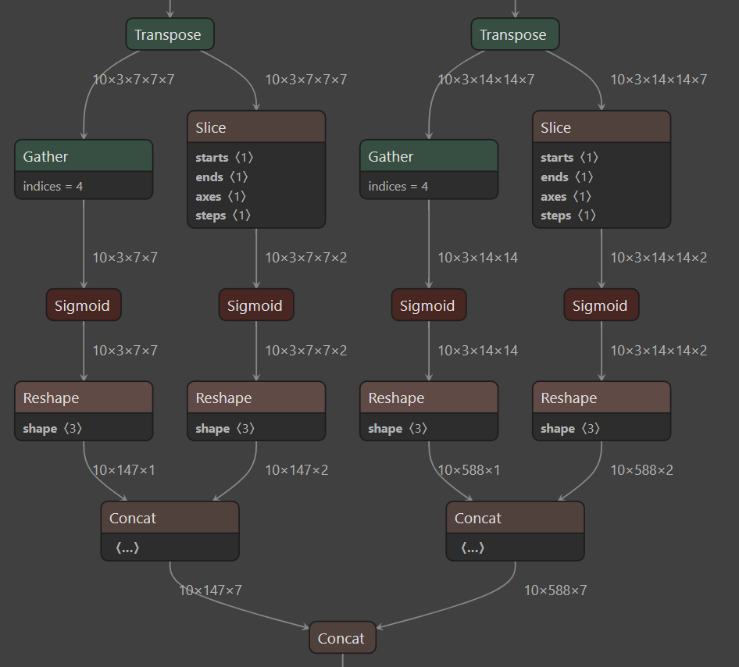Open the Gather node with indices = 4 on left

pos(83,156)
